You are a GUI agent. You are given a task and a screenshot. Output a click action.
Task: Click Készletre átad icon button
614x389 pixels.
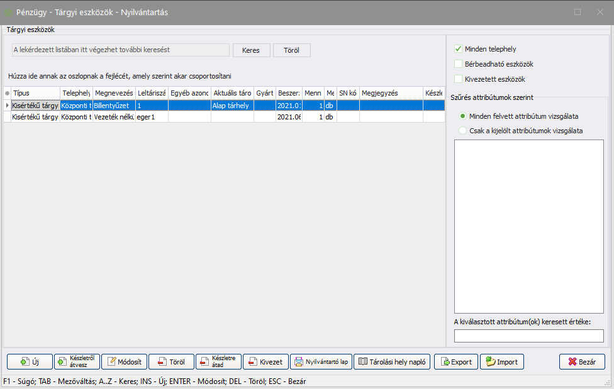tap(218, 362)
